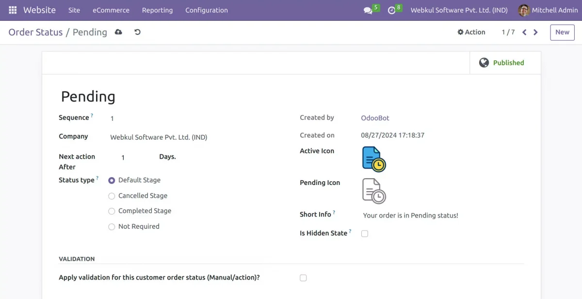Viewport: 582px width, 299px height.
Task: Tick the apply validation checkbox
Action: (303, 278)
